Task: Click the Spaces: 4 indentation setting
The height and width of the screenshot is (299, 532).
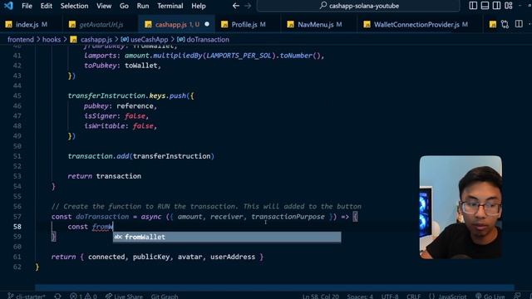Action: click(360, 296)
